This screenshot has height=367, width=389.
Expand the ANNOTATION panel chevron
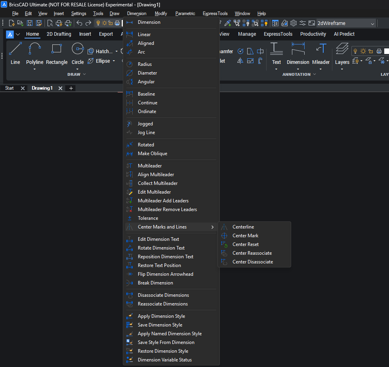pos(315,74)
